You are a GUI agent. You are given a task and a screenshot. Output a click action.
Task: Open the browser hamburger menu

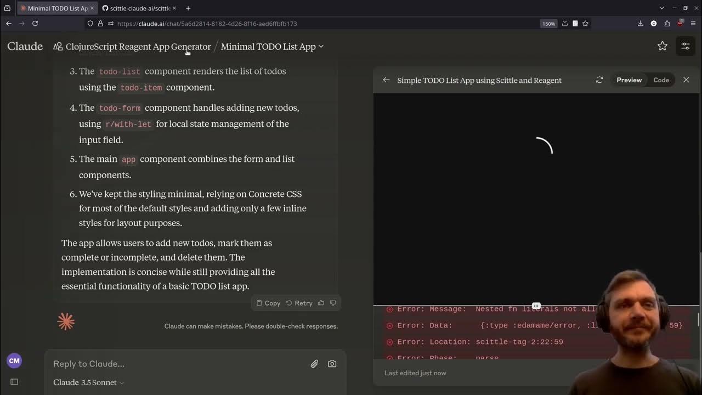(x=693, y=24)
